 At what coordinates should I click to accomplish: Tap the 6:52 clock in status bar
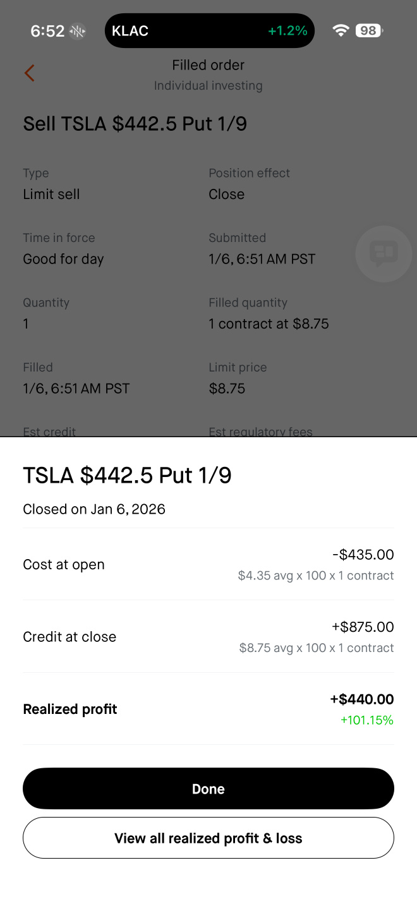47,31
